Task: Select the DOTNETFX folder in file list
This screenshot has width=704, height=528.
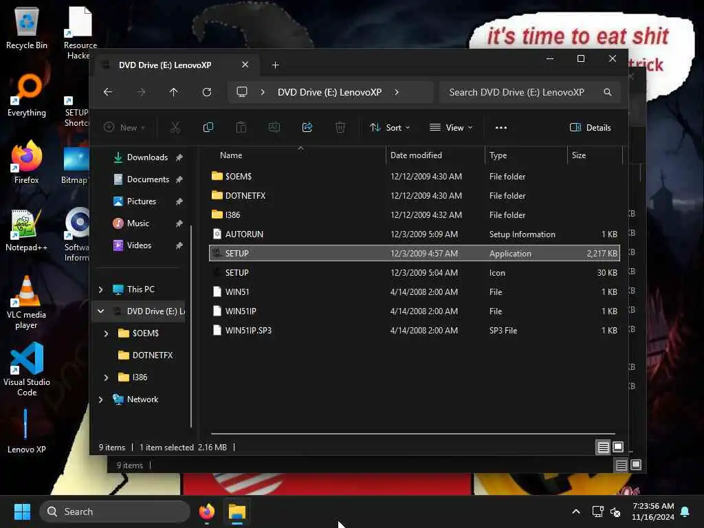Action: [x=415, y=196]
